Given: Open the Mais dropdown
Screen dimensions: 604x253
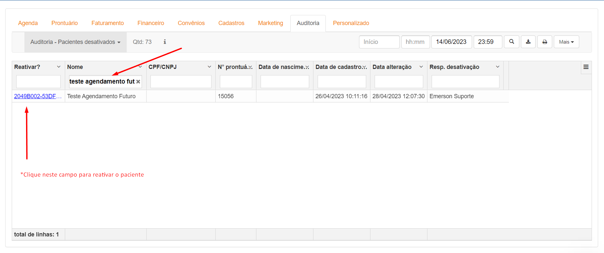Looking at the screenshot, I should 566,42.
